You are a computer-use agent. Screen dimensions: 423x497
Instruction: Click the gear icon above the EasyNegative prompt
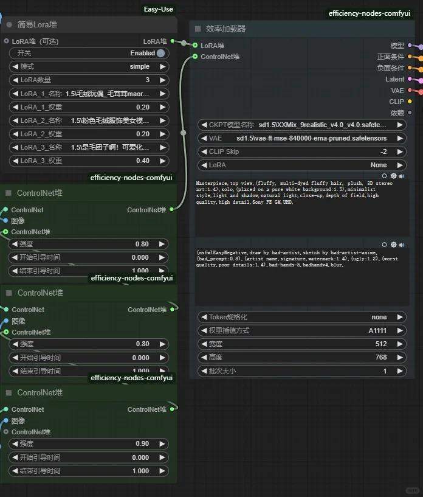pyautogui.click(x=394, y=245)
